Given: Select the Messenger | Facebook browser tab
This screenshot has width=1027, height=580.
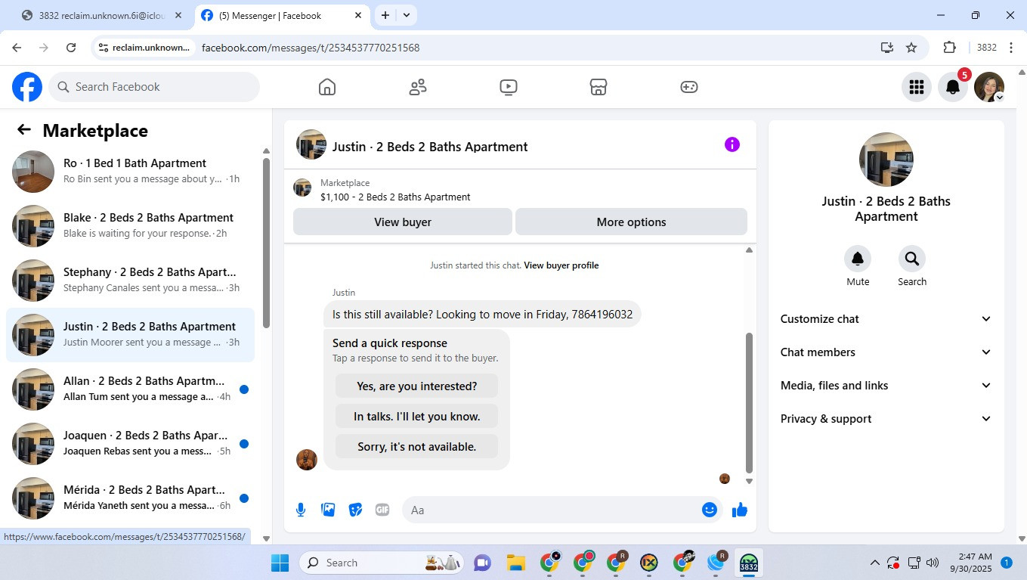Looking at the screenshot, I should click(x=282, y=15).
